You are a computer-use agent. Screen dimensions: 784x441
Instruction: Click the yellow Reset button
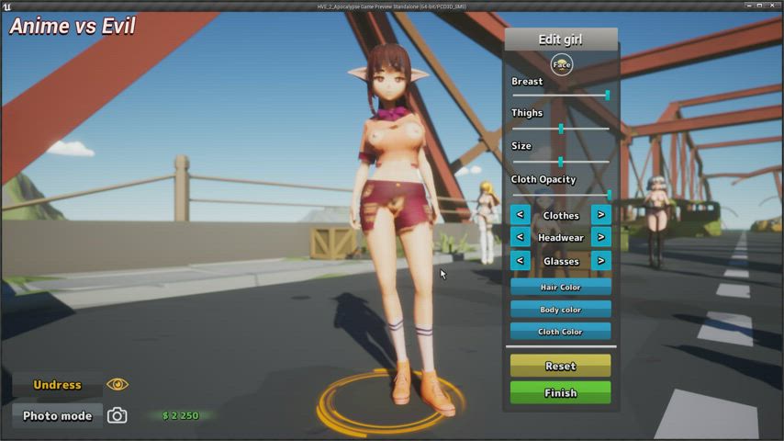click(x=561, y=366)
